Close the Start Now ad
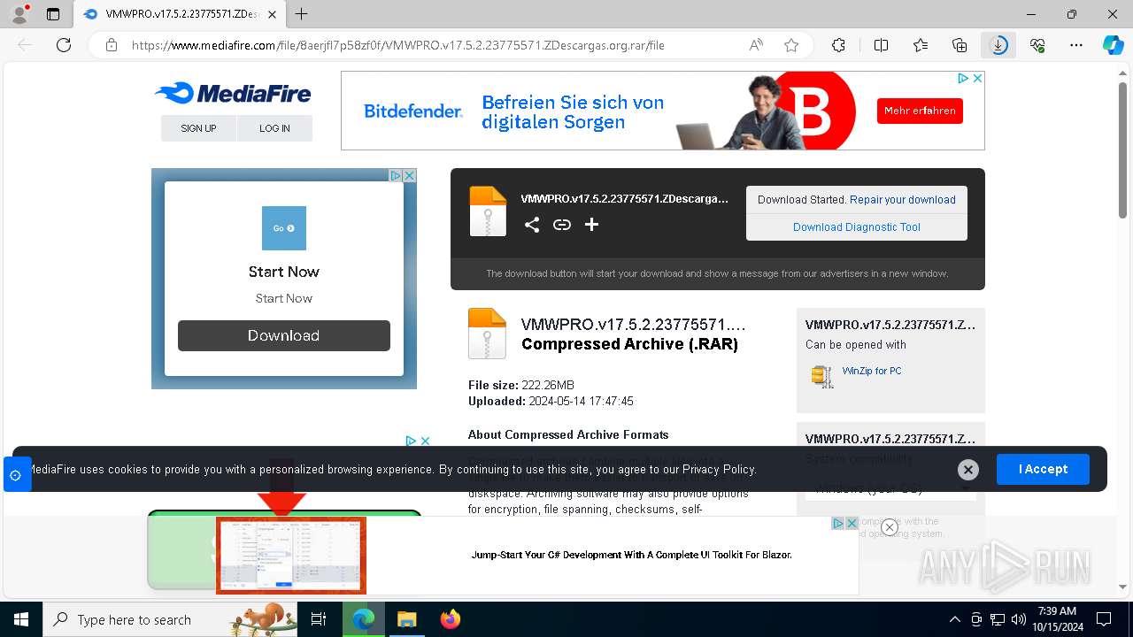This screenshot has width=1133, height=637. (410, 175)
